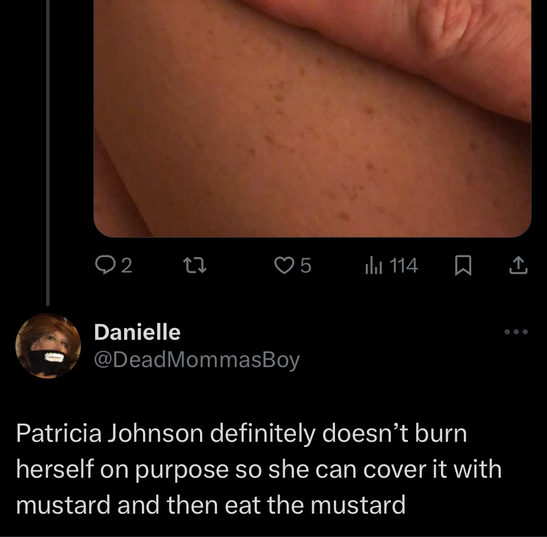Open Danielle's profile picture
This screenshot has width=547, height=537.
pos(48,346)
